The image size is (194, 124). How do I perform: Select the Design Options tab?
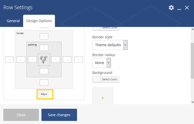39,21
